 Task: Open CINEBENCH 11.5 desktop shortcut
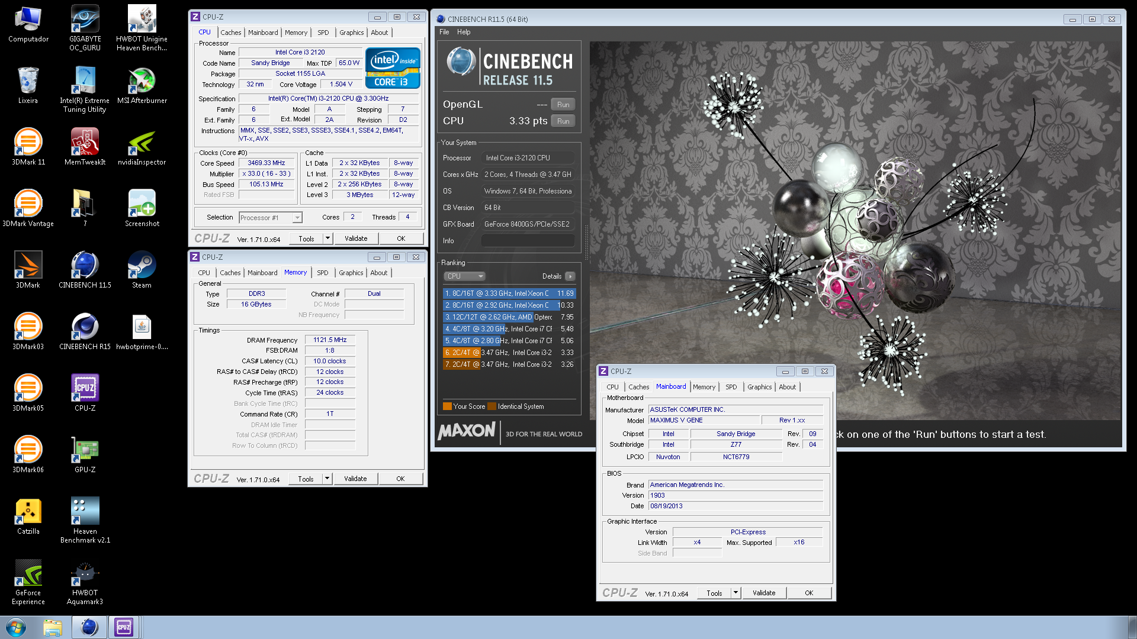[x=85, y=270]
